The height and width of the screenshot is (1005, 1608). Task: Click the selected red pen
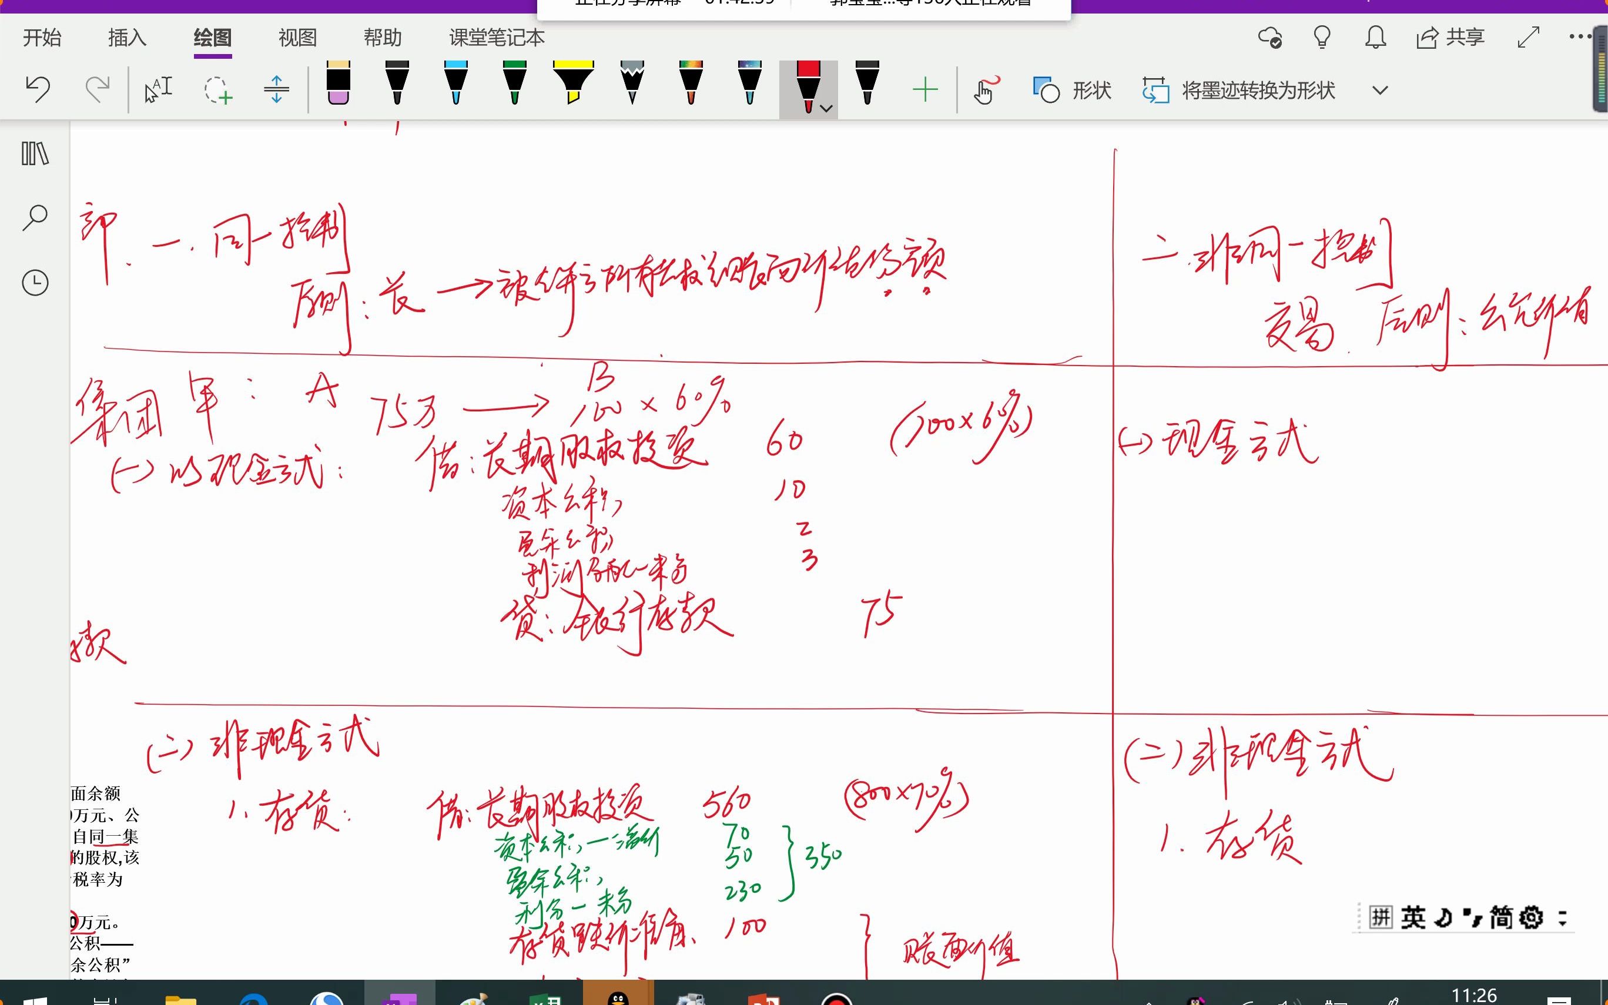tap(807, 86)
